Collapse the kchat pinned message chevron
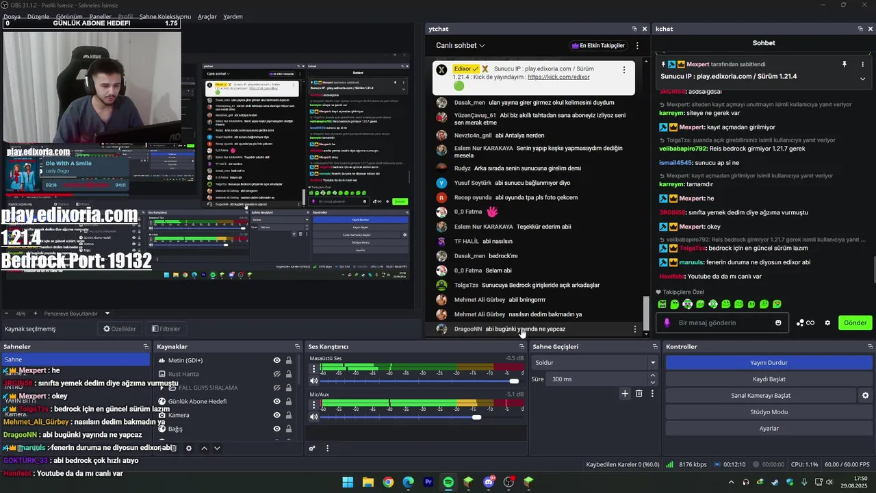The width and height of the screenshot is (876, 493). coord(862,79)
